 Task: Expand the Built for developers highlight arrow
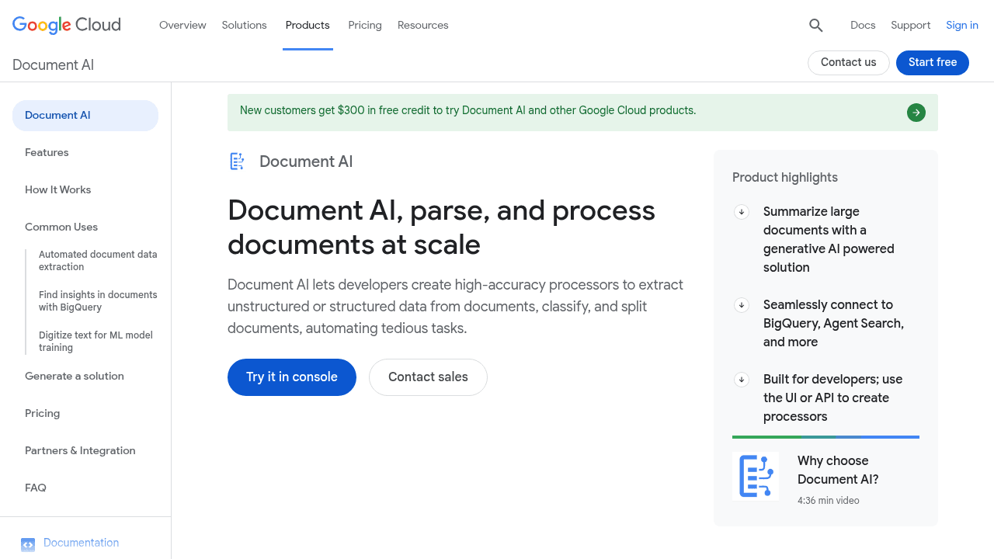point(742,379)
